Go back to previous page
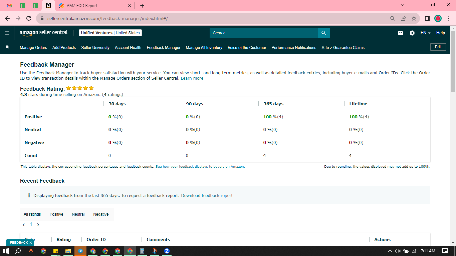 point(7,18)
